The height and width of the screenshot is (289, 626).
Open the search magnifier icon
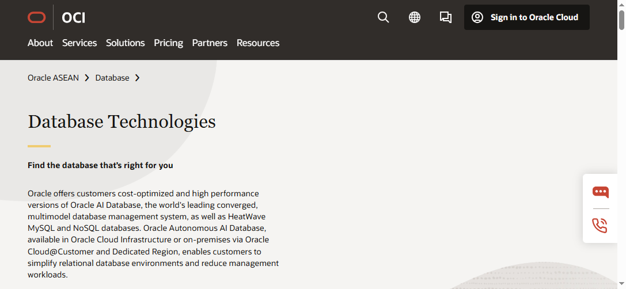point(383,17)
